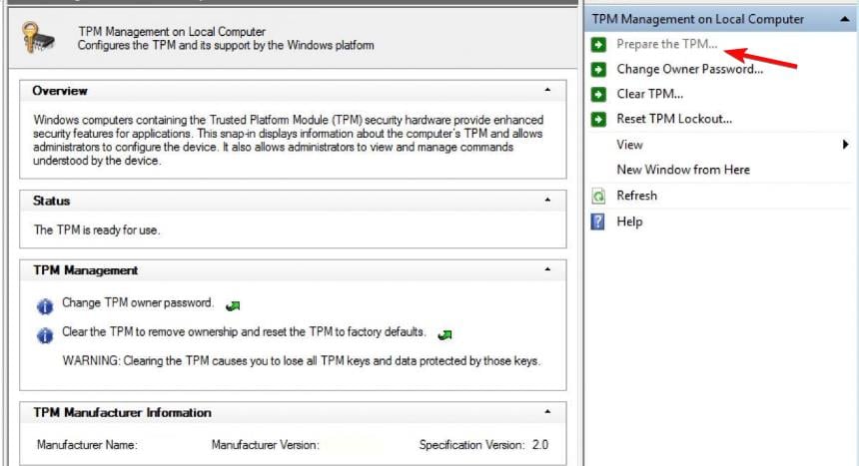Select Clear TPM action

(x=649, y=94)
